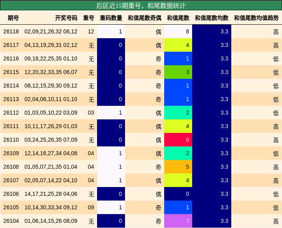Select issue number 26115

[11, 72]
